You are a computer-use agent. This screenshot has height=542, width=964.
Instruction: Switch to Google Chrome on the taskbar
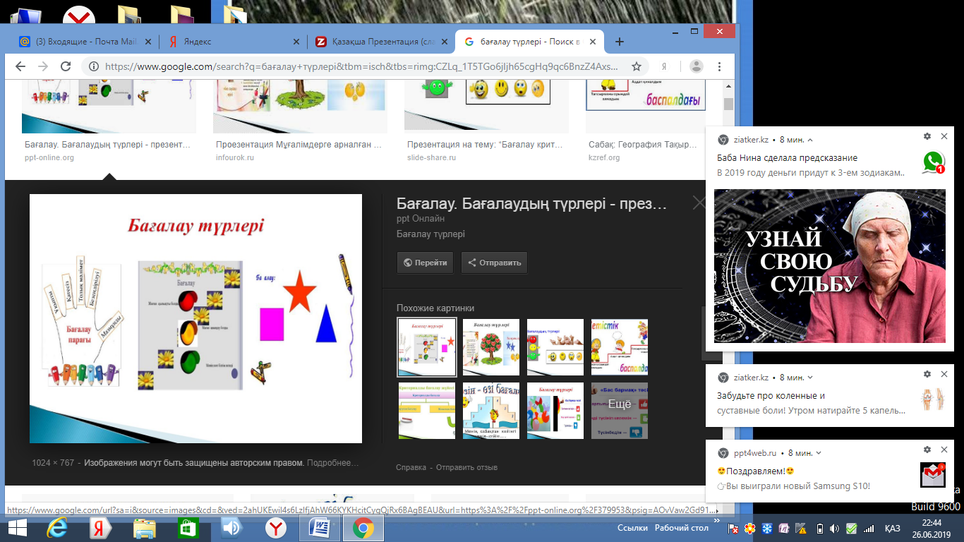(x=363, y=528)
